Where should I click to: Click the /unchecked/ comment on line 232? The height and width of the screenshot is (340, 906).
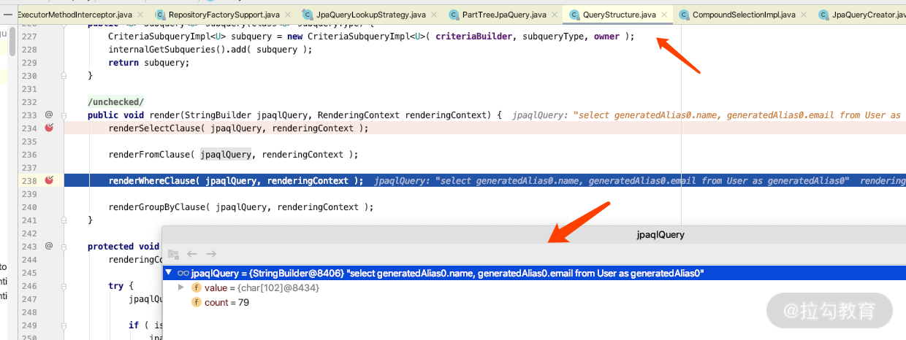coord(115,101)
